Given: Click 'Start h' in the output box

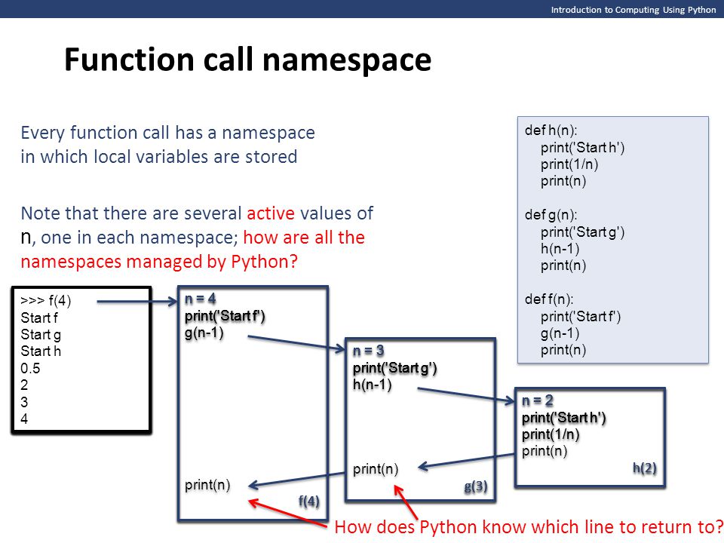Looking at the screenshot, I should 41,351.
